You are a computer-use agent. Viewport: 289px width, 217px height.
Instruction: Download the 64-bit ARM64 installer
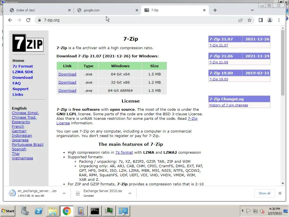67,91
